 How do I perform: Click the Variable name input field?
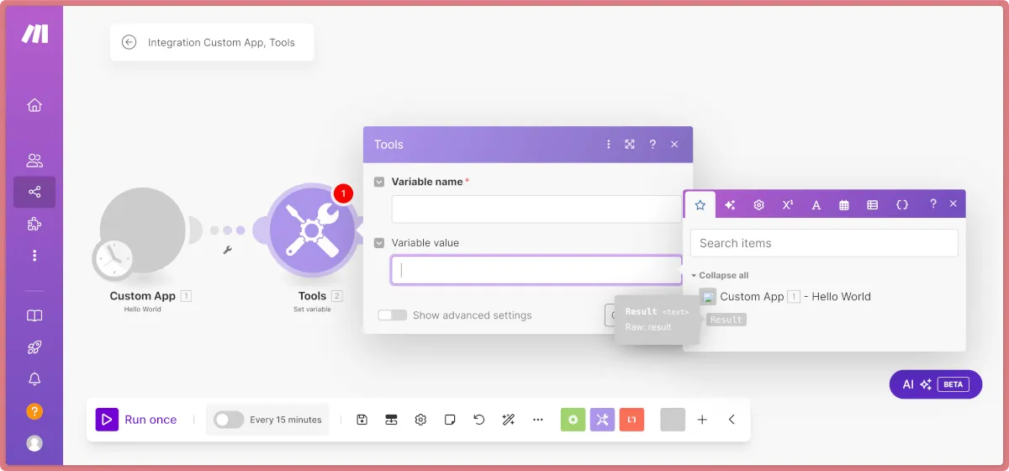[x=536, y=209]
